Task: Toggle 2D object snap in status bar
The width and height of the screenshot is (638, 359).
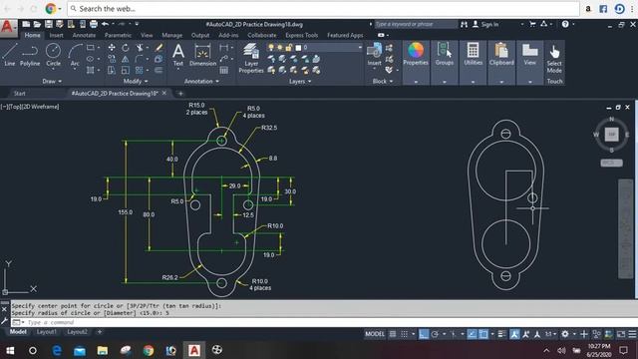Action: 483,334
